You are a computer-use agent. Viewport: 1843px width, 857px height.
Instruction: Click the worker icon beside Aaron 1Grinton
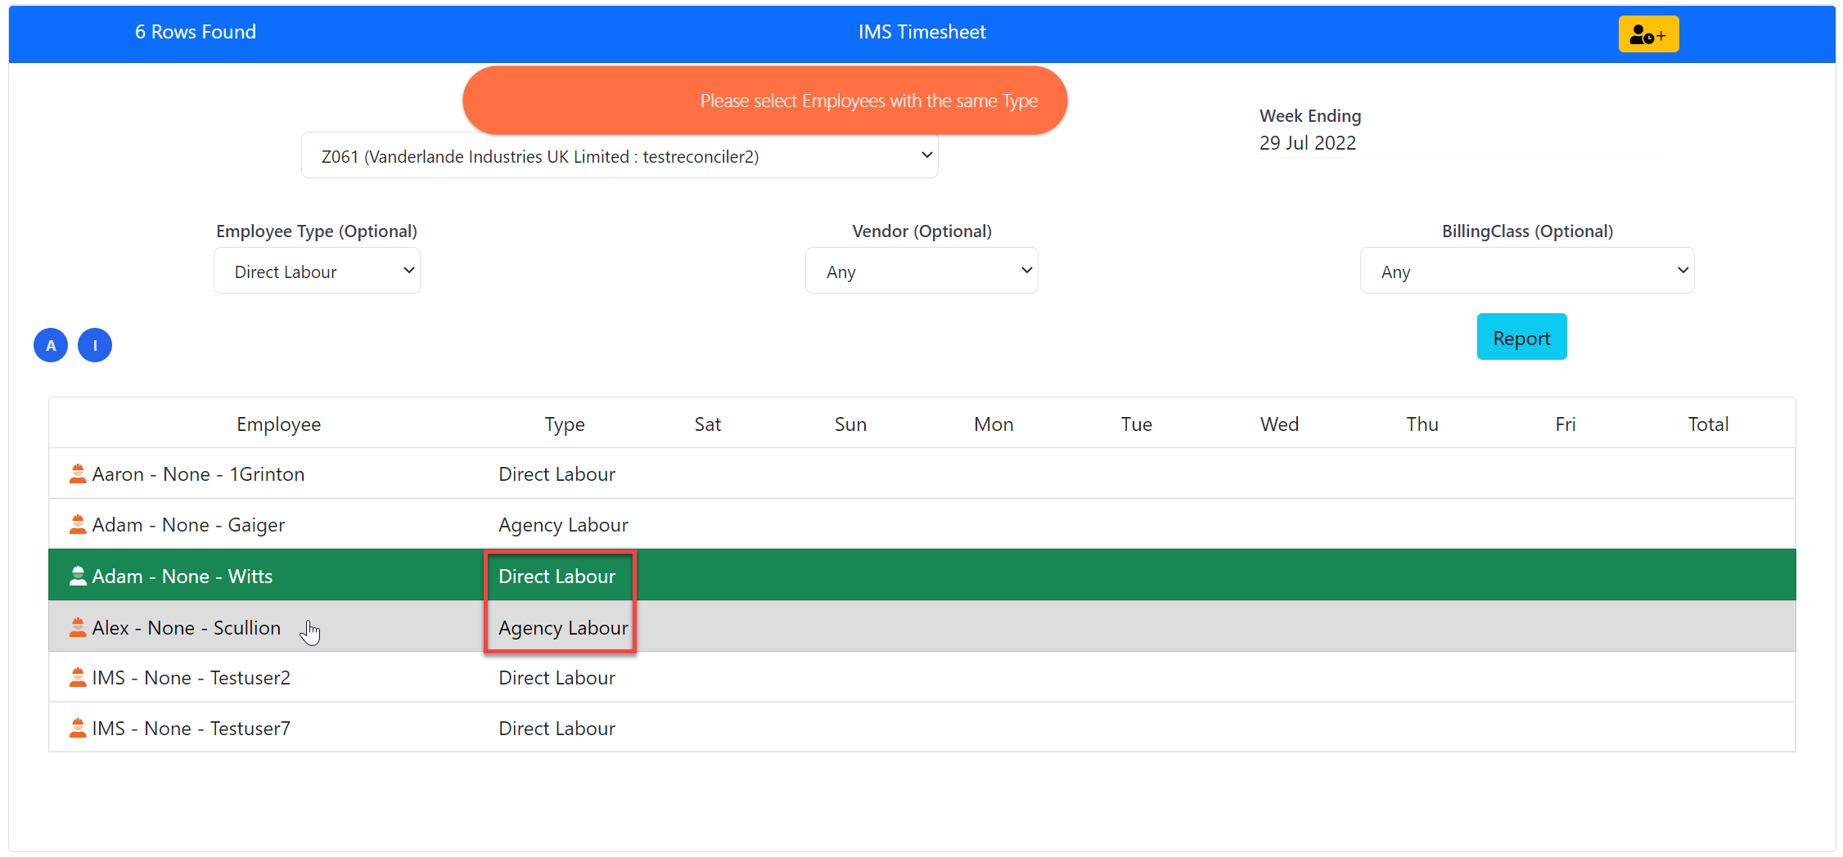(x=78, y=473)
